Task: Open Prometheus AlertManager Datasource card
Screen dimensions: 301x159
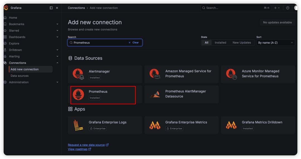Action: pyautogui.click(x=181, y=95)
